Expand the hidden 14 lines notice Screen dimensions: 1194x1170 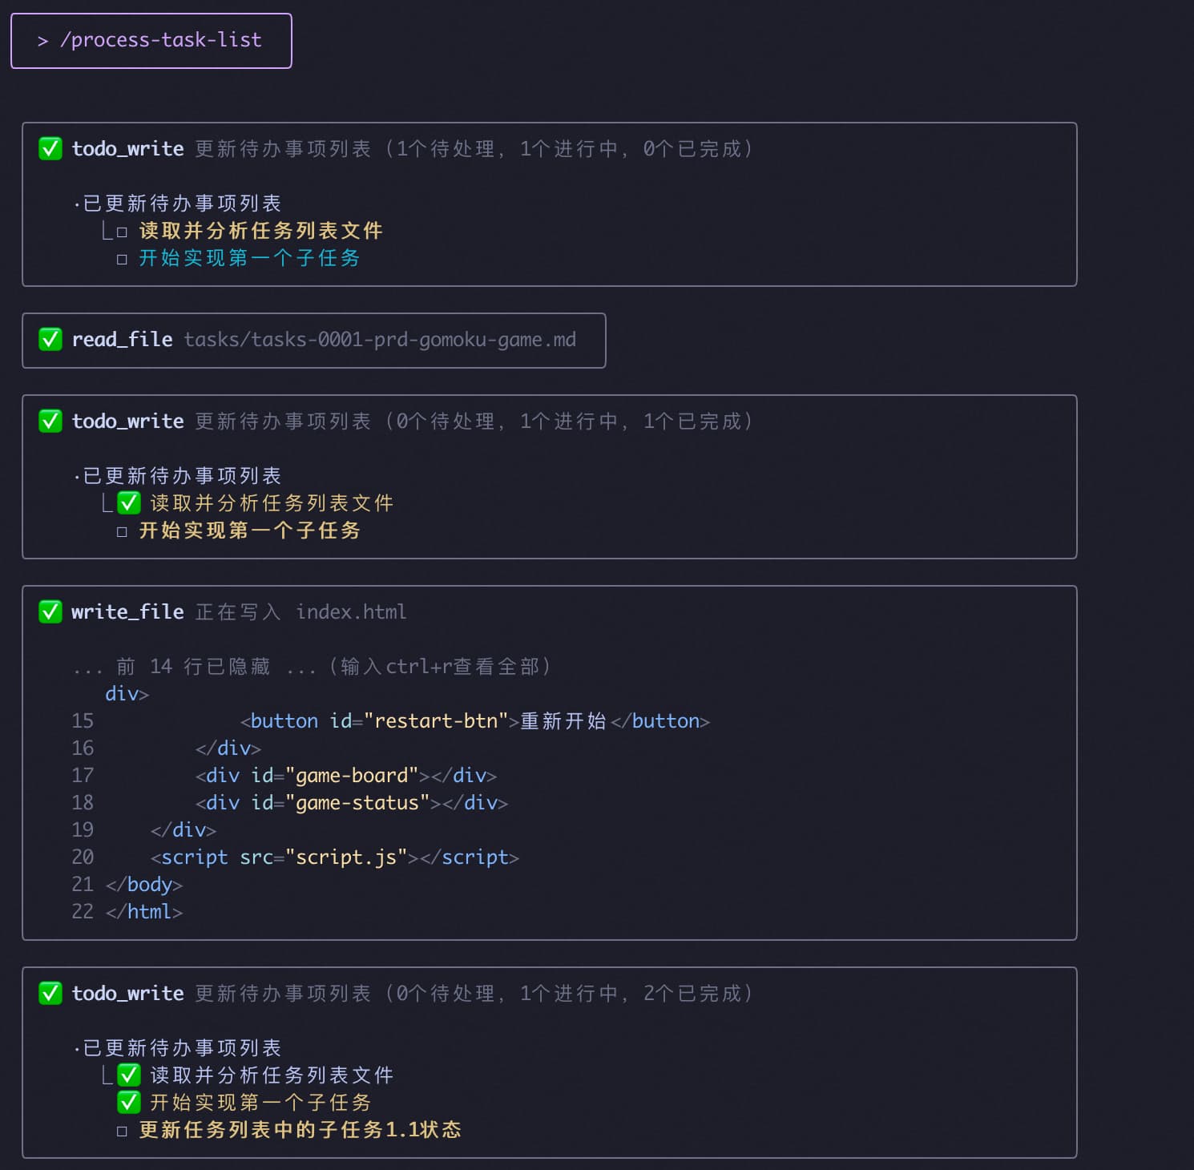pyautogui.click(x=311, y=667)
